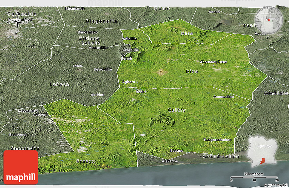Click the red maphill logo
289x188 pixels.
[x=21, y=167]
